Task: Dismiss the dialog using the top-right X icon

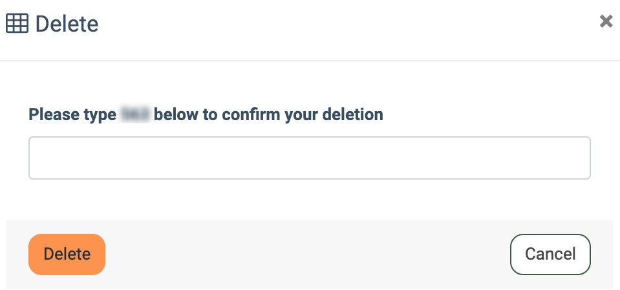Action: pyautogui.click(x=606, y=21)
